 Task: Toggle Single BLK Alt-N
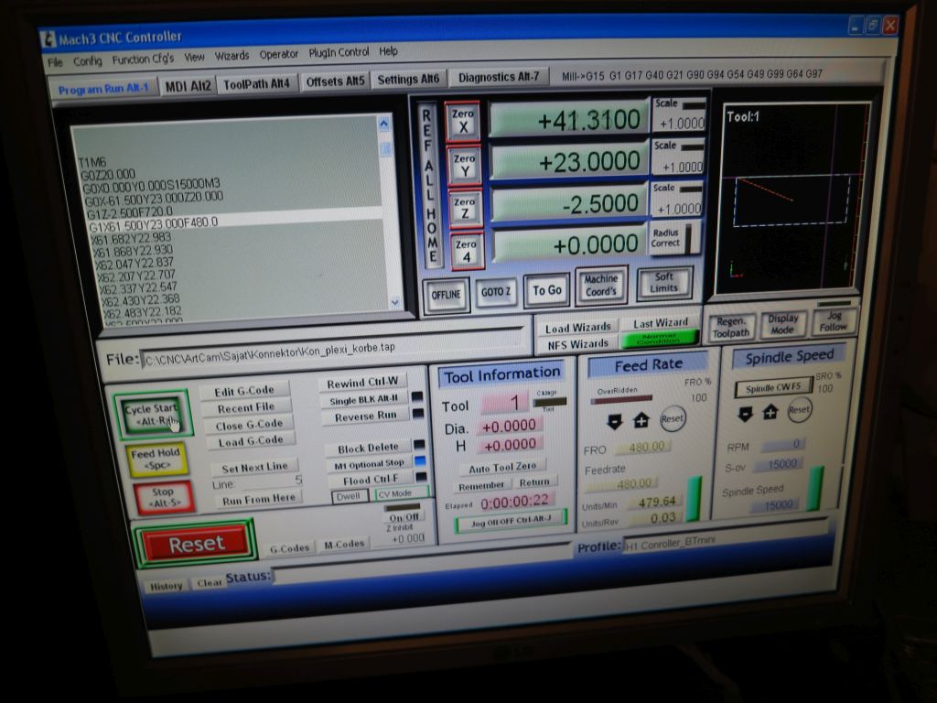[x=364, y=401]
